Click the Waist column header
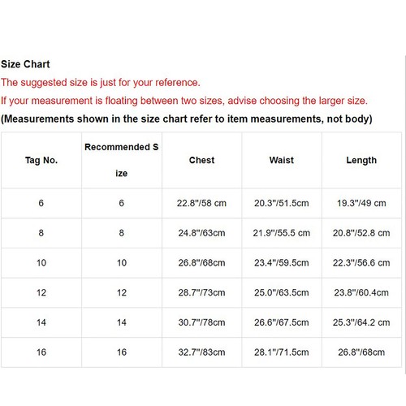Screen dimensions: 406x406 point(282,160)
